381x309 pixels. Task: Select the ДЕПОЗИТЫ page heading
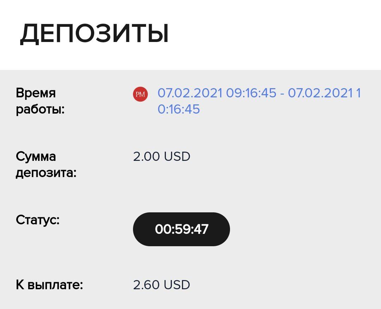tap(94, 34)
